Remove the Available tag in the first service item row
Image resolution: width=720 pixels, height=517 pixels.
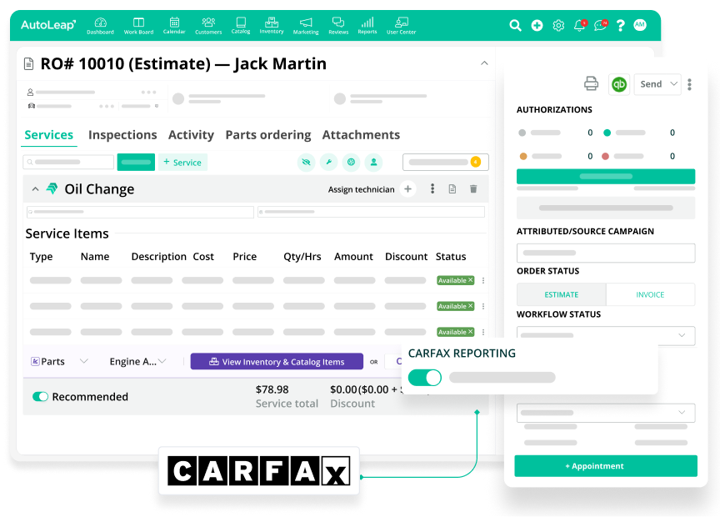coord(470,280)
